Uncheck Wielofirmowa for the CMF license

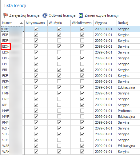click(x=82, y=29)
